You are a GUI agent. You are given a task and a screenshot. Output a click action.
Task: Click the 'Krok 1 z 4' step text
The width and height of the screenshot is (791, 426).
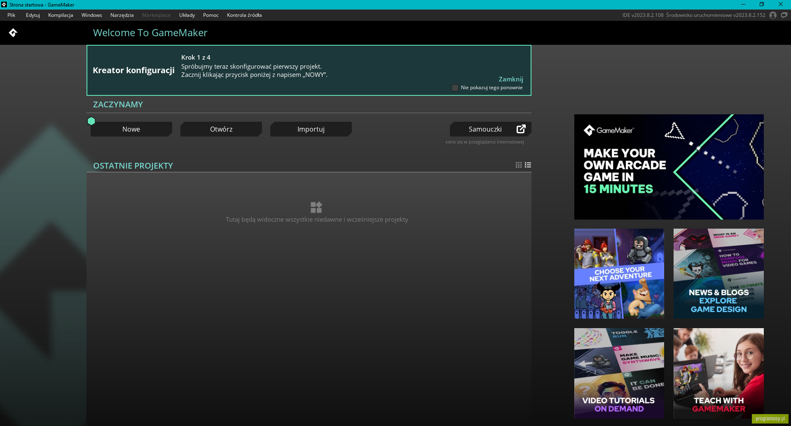pos(196,58)
